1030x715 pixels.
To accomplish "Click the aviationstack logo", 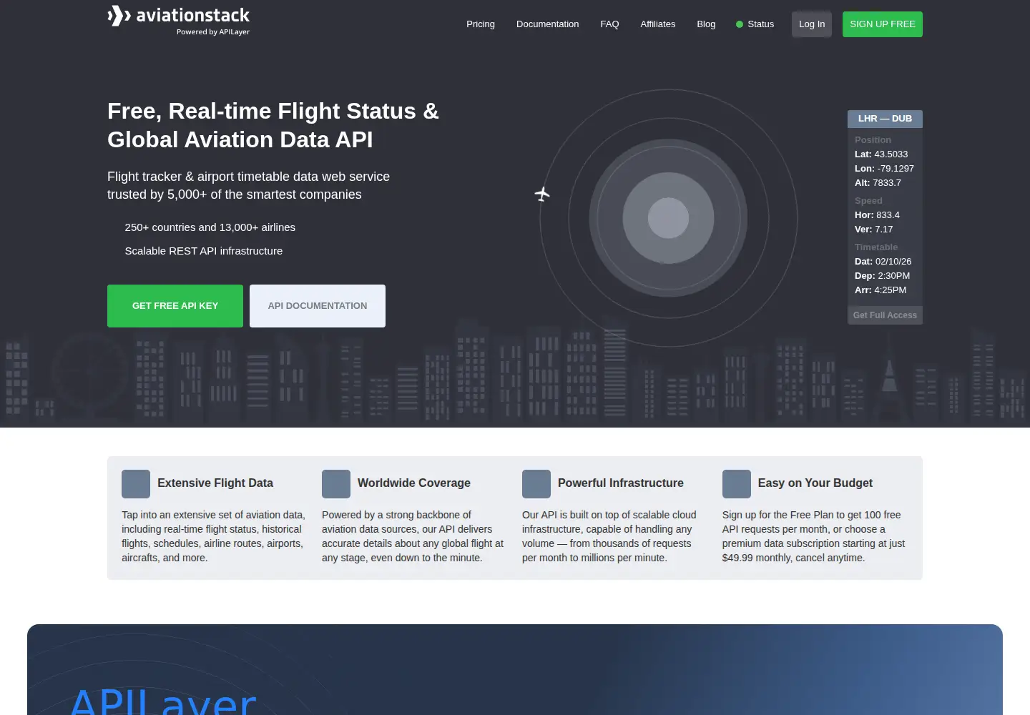I will [178, 20].
